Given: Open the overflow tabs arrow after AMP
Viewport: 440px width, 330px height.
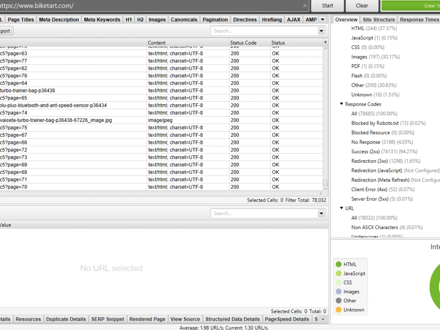Looking at the screenshot, I should [323, 19].
